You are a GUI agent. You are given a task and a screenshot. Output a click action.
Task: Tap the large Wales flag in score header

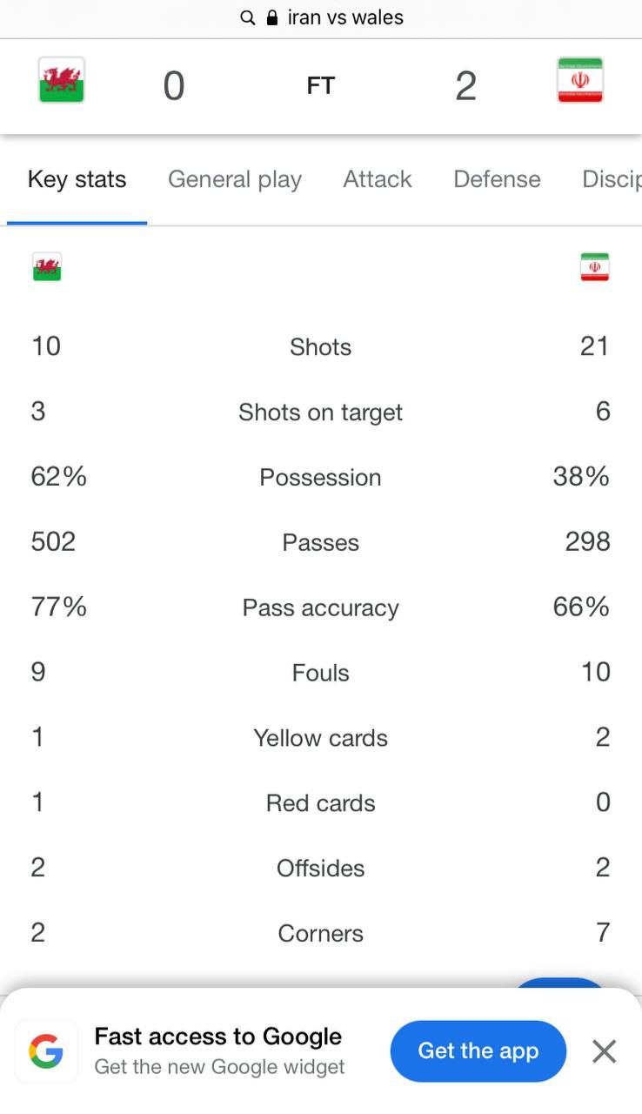pos(61,80)
